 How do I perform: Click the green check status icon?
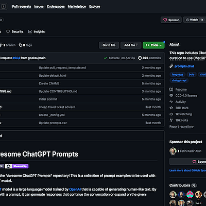(x=106, y=58)
